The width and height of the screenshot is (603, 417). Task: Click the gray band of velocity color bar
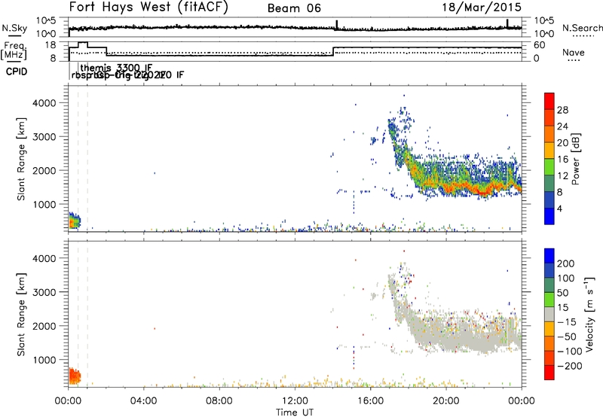point(549,314)
